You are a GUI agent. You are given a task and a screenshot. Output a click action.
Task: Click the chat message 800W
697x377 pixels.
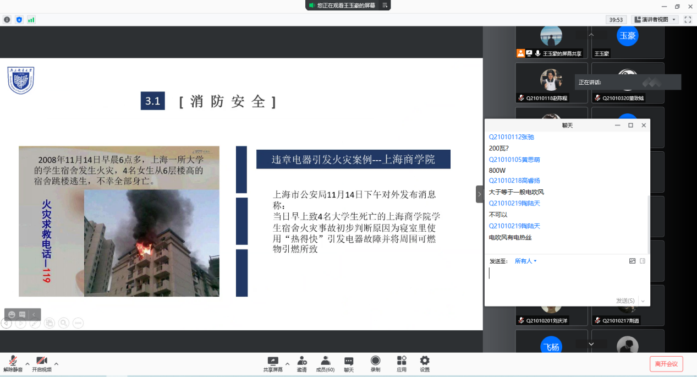pyautogui.click(x=497, y=170)
